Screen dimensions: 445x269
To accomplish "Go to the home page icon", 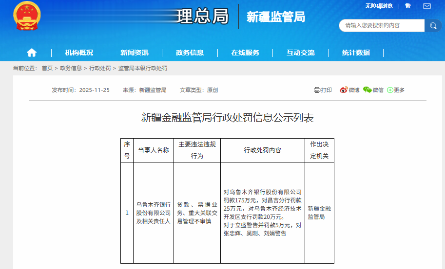I will [32, 53].
